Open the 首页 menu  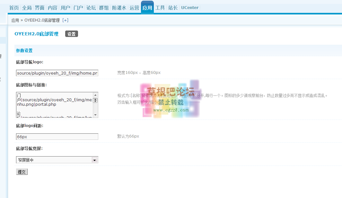click(x=14, y=8)
